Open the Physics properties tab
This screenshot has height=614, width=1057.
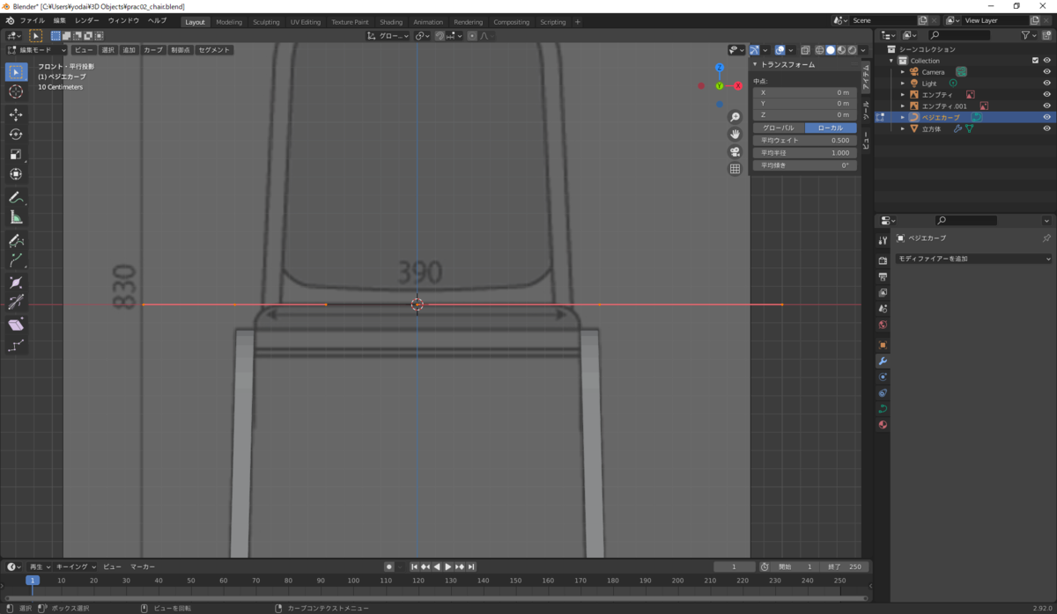[883, 376]
